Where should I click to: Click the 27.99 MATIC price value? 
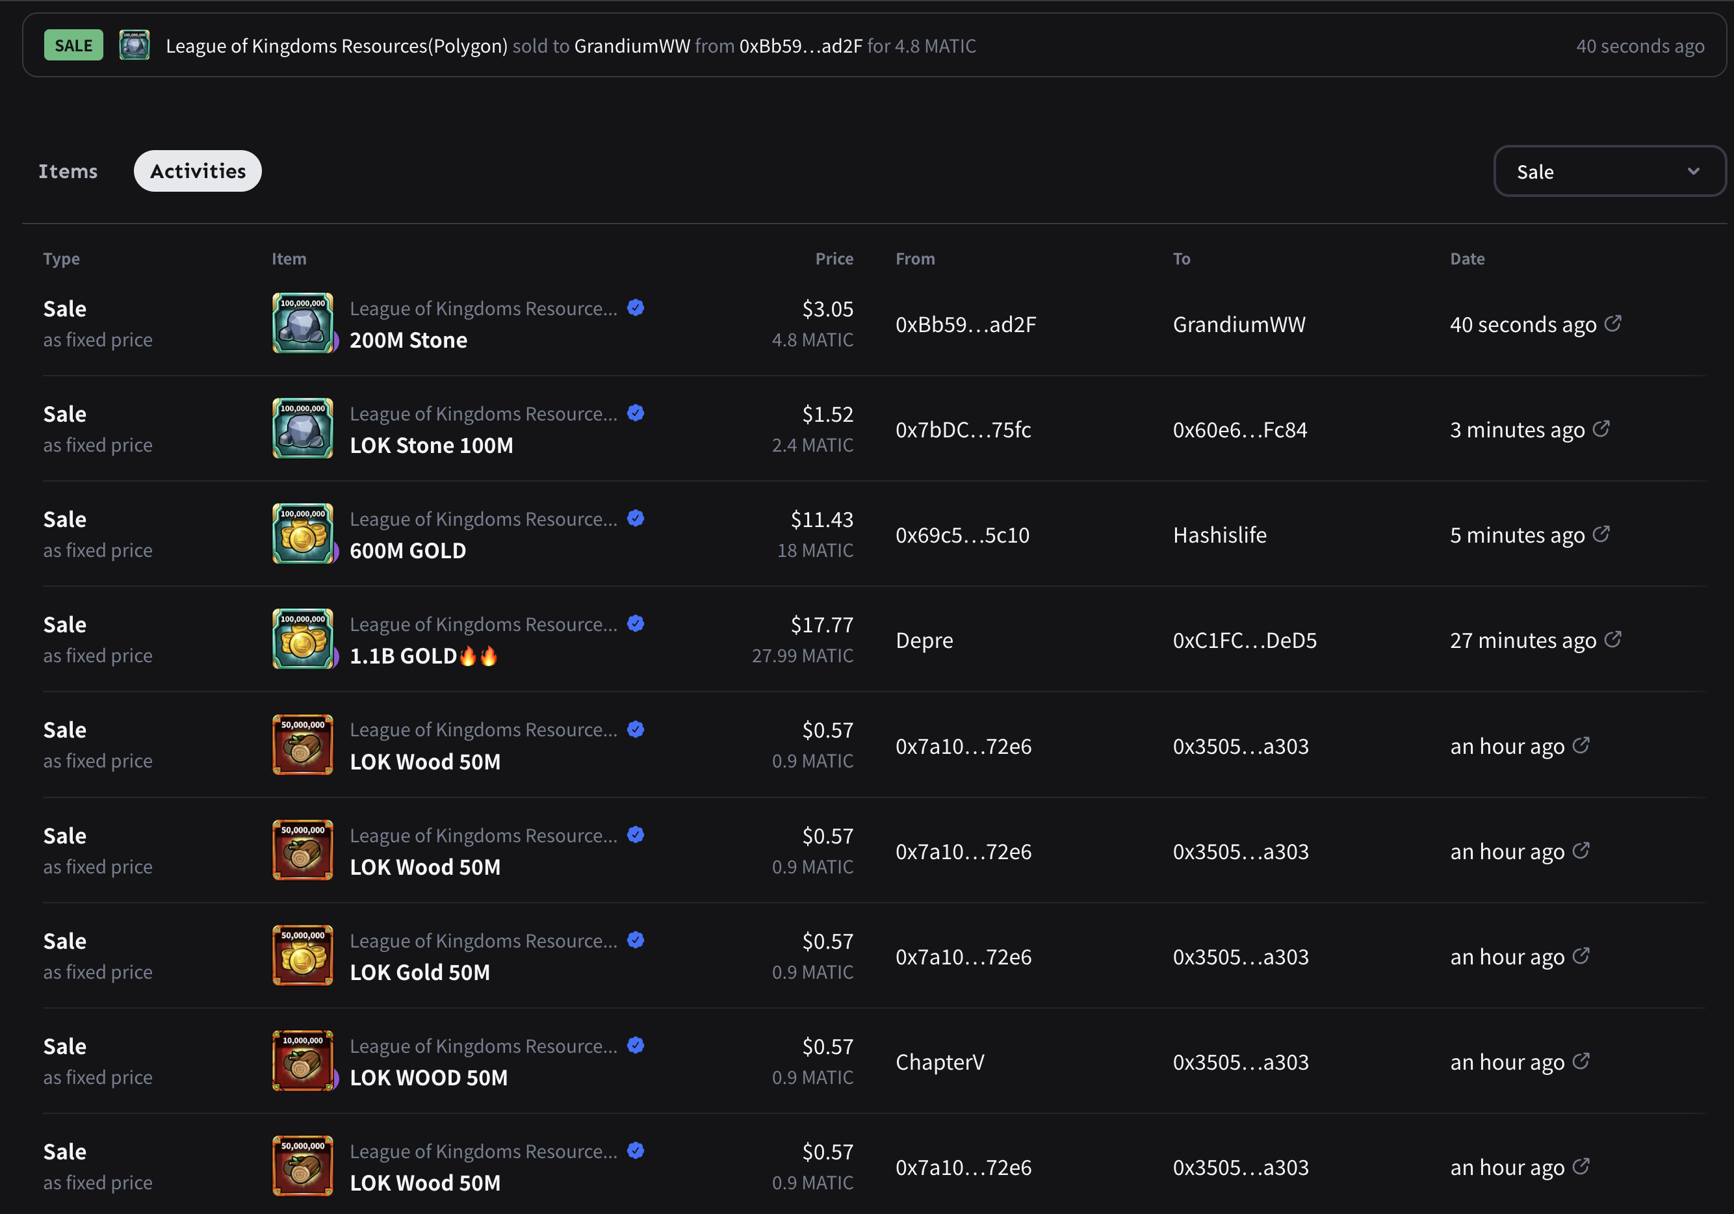coord(802,656)
